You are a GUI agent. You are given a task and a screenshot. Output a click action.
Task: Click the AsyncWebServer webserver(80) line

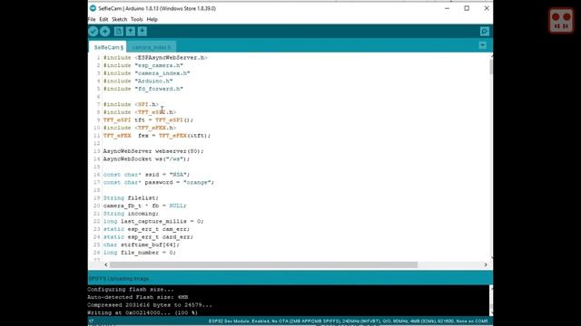pos(153,151)
